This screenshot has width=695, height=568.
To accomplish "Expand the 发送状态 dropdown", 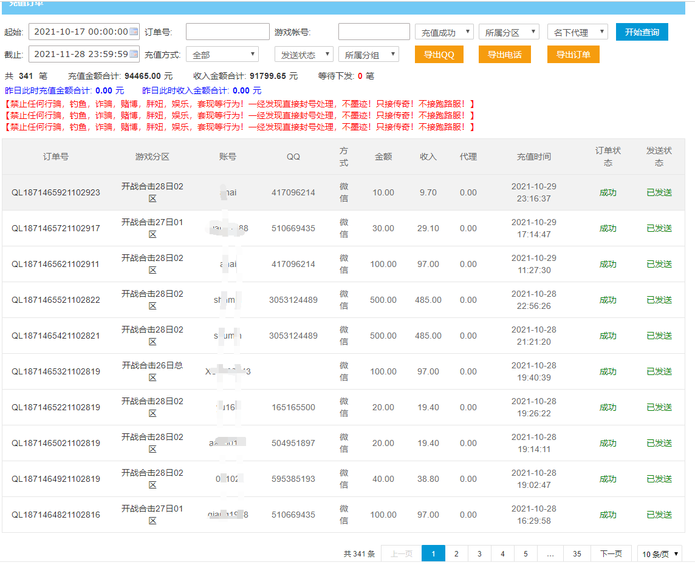I will click(304, 55).
